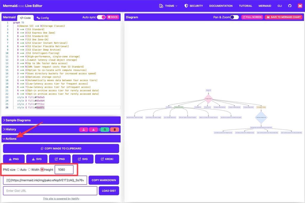
Task: Select the Auto PNG size option
Action: point(18,170)
